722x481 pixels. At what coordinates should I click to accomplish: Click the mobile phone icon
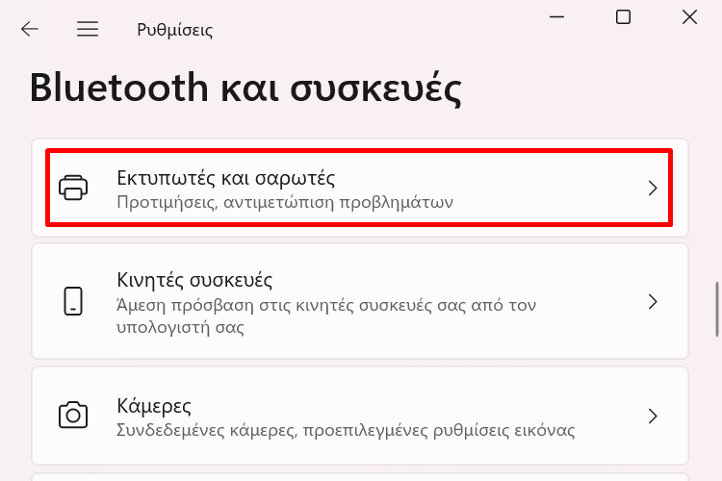[x=73, y=301]
